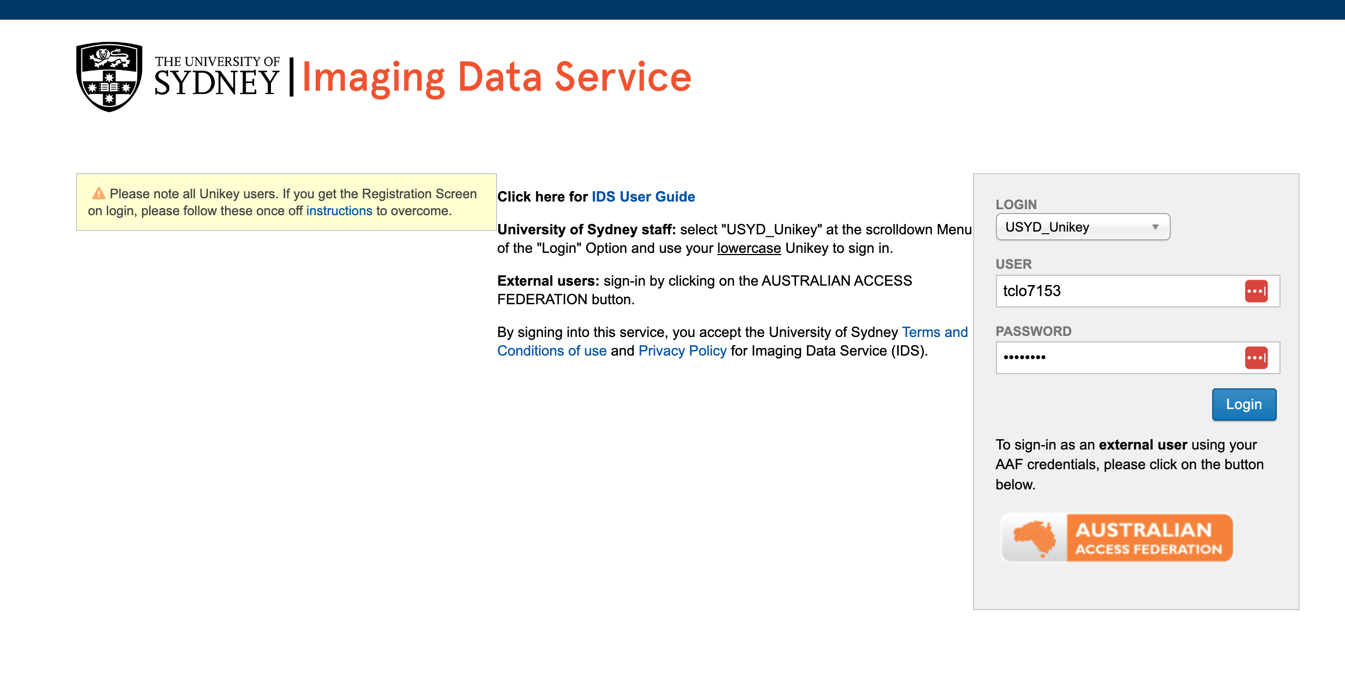The width and height of the screenshot is (1345, 674).
Task: Click into the PASSWORD input field
Action: coord(1137,358)
